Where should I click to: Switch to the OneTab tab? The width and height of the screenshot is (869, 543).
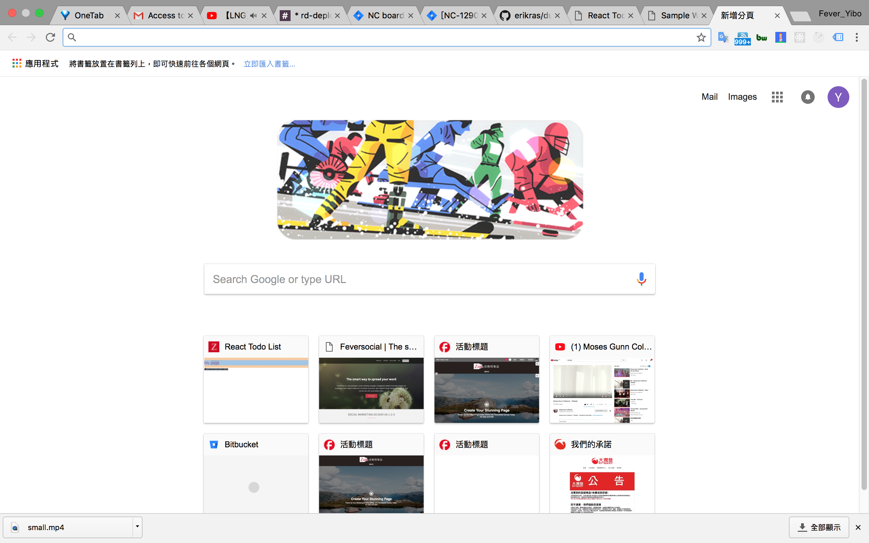coord(89,16)
